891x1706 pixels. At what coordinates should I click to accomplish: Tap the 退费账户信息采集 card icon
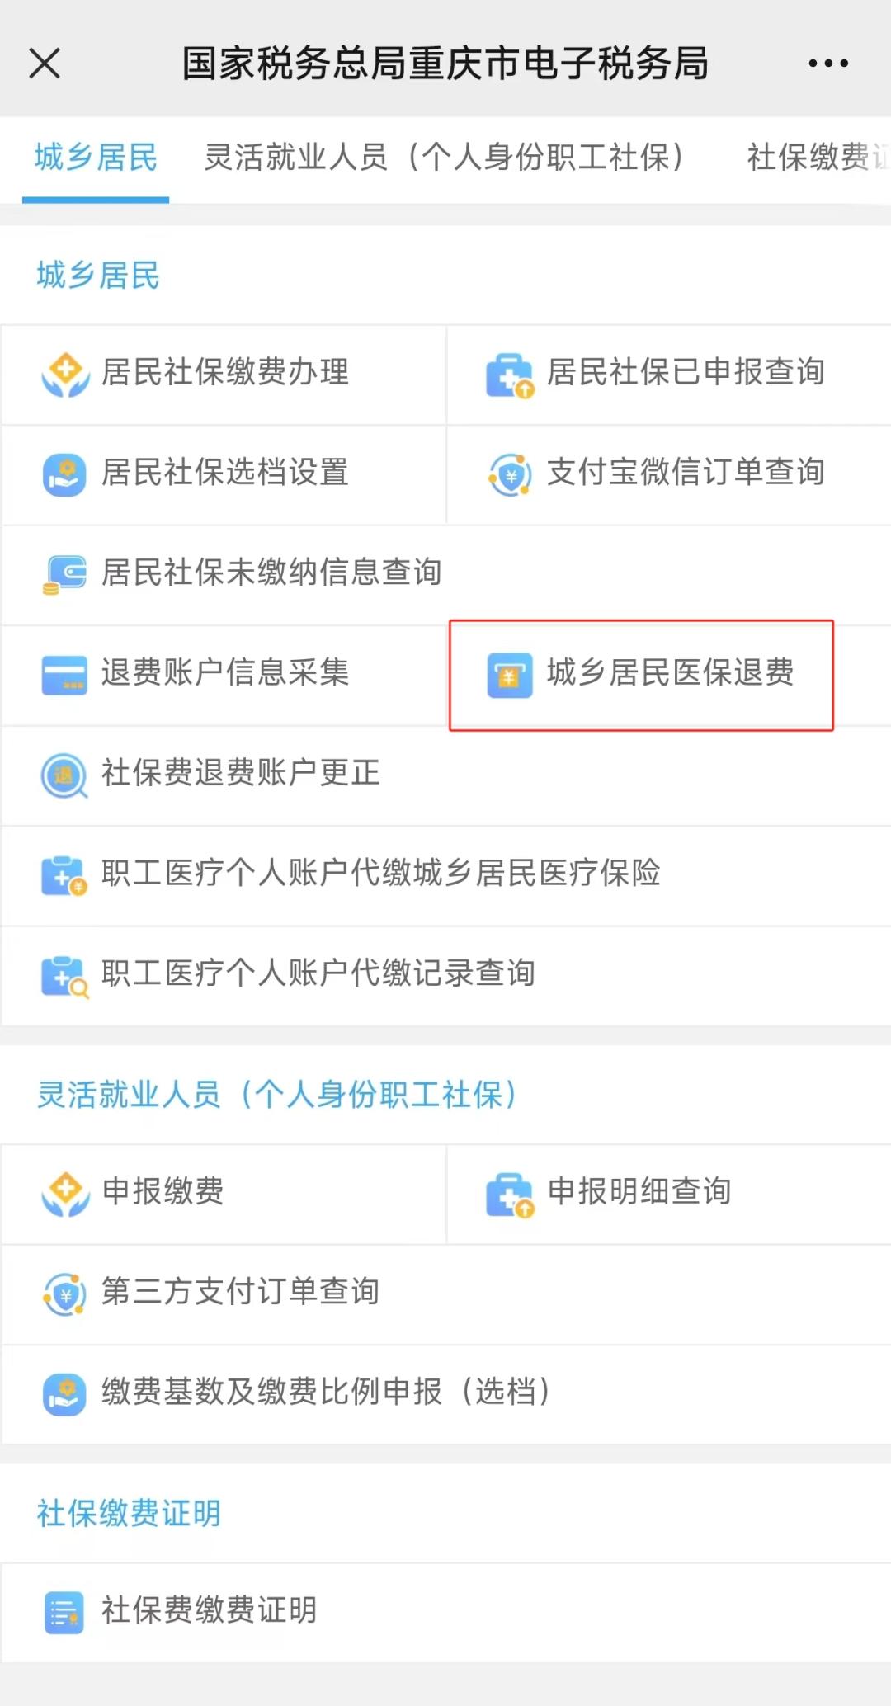[64, 675]
